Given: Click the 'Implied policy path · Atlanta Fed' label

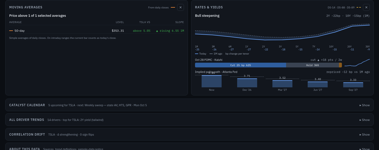Looking at the screenshot, I should 216,72.
